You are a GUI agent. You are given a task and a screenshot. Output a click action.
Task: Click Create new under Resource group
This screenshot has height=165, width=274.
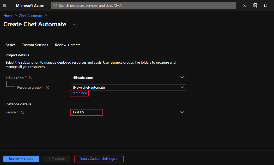[x=79, y=93]
